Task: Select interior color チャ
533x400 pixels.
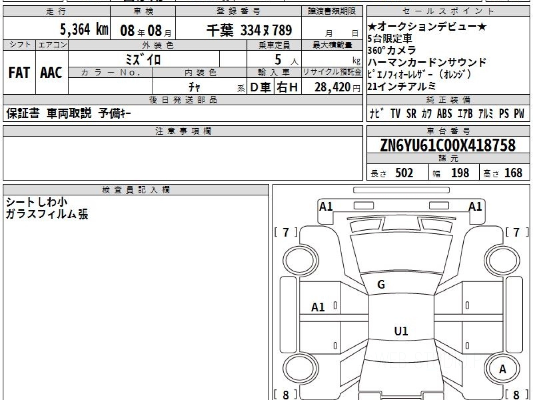Action: pyautogui.click(x=194, y=87)
